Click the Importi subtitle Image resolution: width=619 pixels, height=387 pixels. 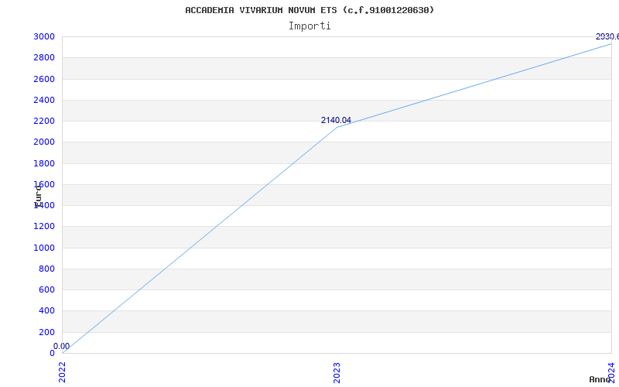pos(309,26)
